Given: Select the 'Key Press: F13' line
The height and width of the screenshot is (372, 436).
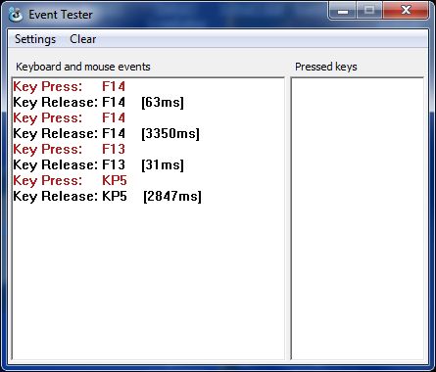Looking at the screenshot, I should tap(70, 149).
